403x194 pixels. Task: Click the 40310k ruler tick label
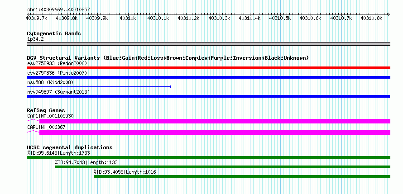(128, 18)
